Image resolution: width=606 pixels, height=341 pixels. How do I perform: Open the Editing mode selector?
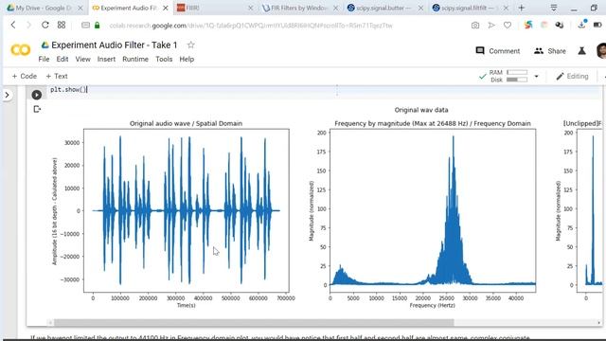(572, 76)
